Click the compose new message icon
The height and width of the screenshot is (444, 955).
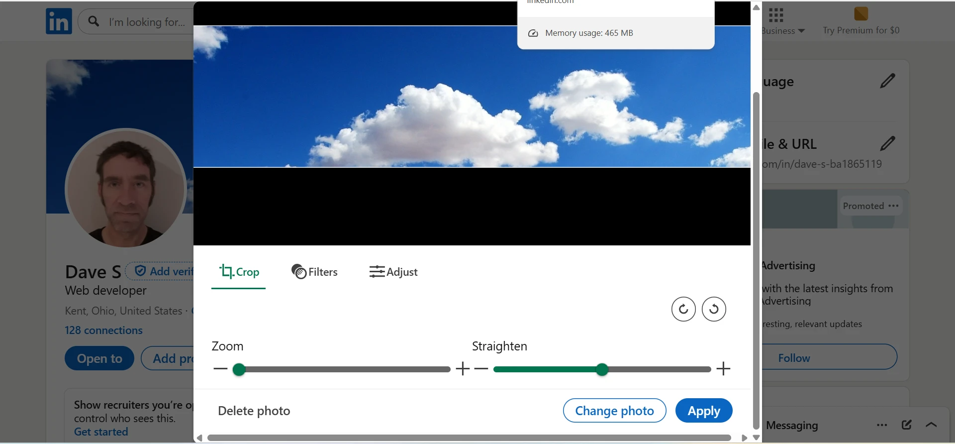click(907, 425)
